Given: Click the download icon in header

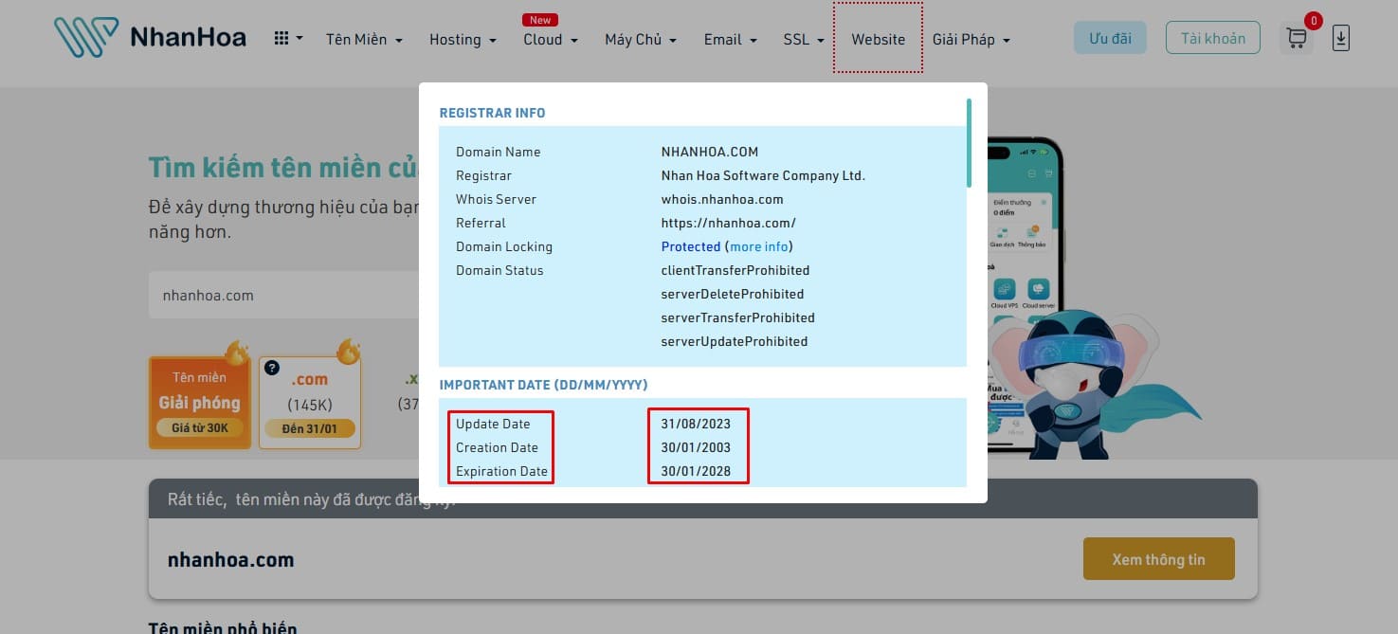Looking at the screenshot, I should pos(1340,38).
